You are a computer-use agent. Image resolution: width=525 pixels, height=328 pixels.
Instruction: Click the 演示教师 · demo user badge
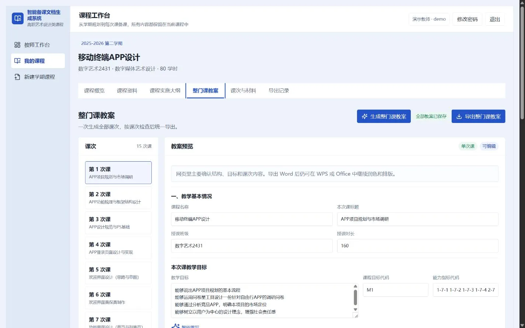[429, 19]
